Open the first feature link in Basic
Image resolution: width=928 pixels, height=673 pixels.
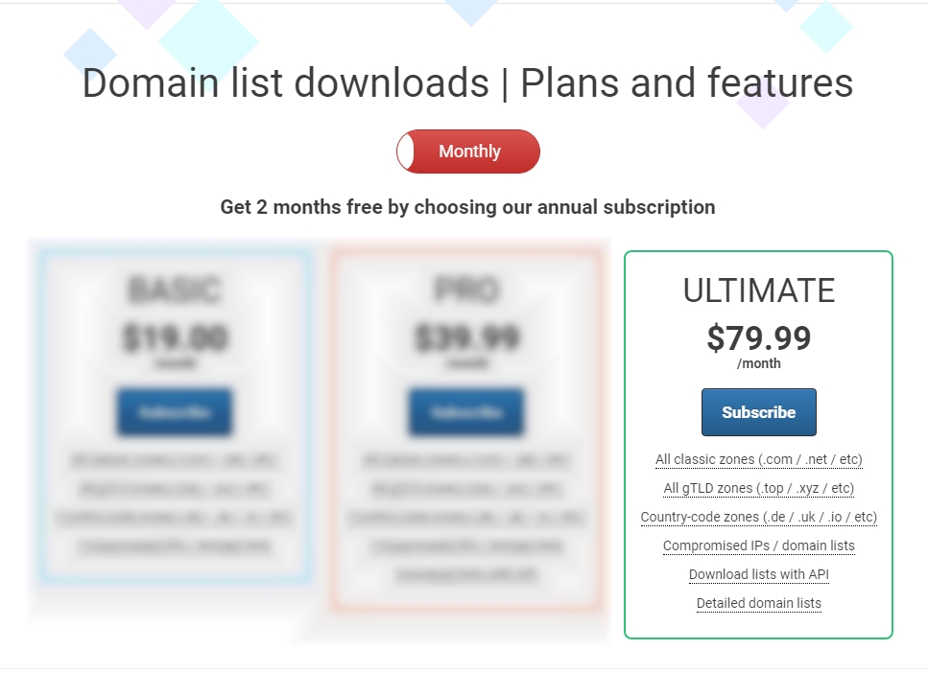click(175, 460)
